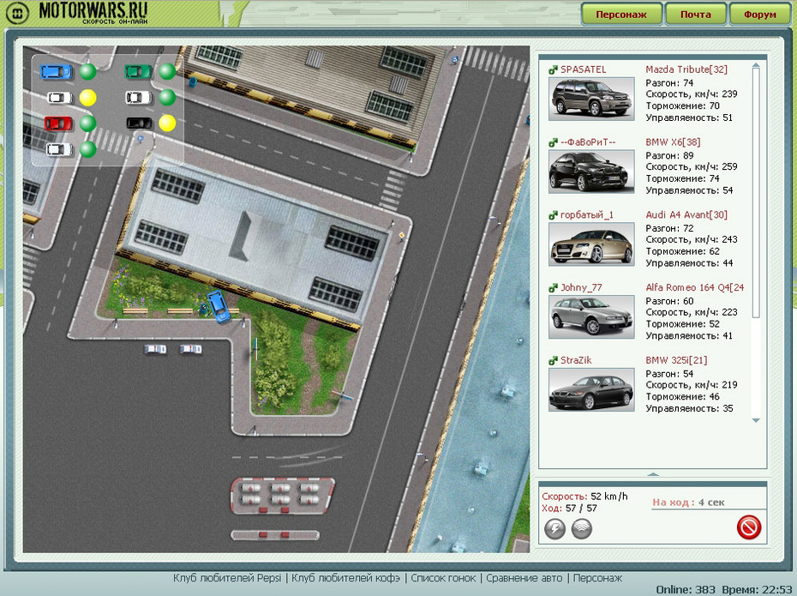Open player profile StraZik
The width and height of the screenshot is (797, 596).
click(x=576, y=360)
